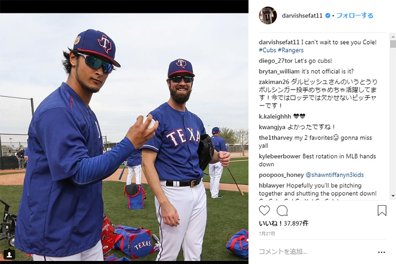Click the main baseball players photo
Viewport: 396px width, 264px height.
[x=124, y=137]
